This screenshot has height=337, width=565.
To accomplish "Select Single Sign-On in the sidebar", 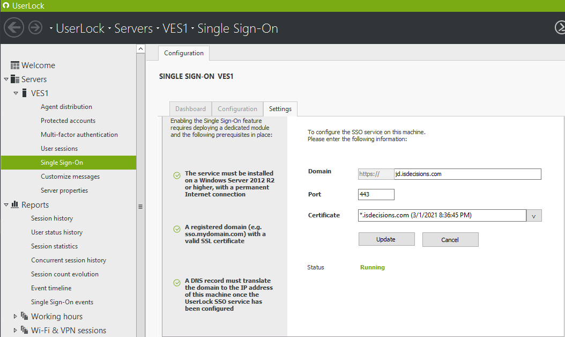I will tap(69, 163).
